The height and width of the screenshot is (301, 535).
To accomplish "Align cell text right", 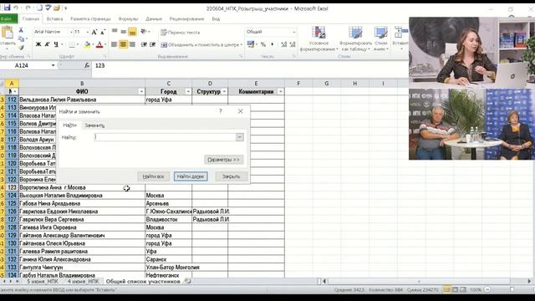I will (x=132, y=44).
